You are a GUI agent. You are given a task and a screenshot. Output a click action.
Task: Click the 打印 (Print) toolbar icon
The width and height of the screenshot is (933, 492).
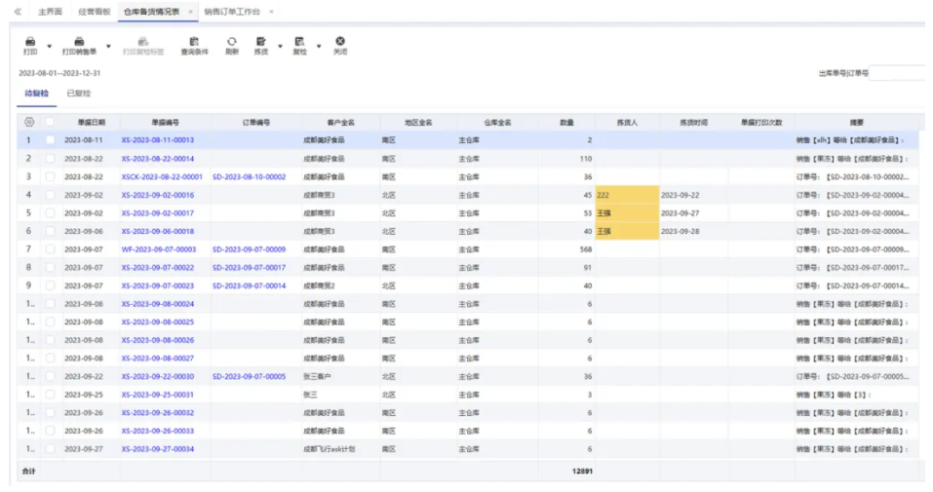[30, 42]
